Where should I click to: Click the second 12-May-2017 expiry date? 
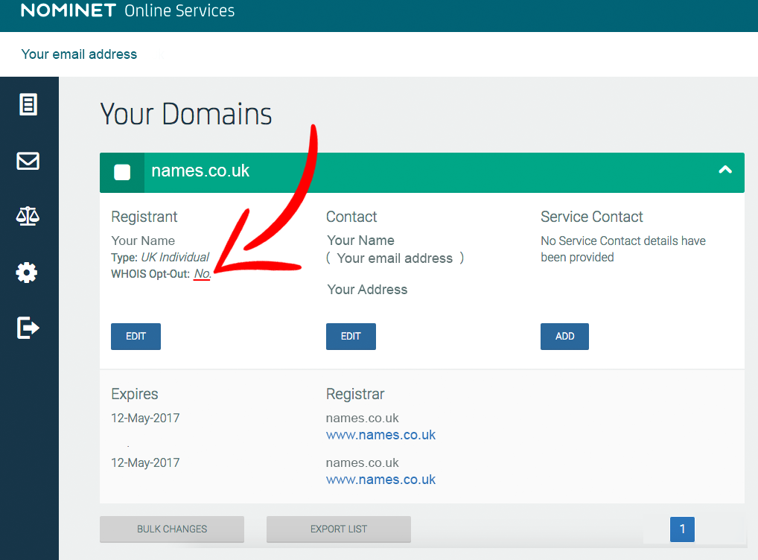coord(145,462)
